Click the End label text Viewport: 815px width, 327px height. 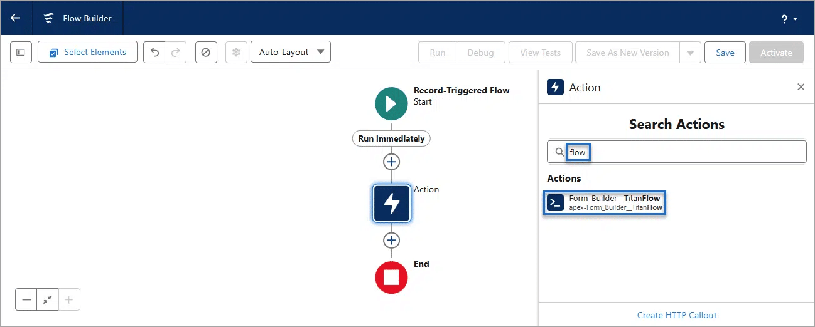tap(421, 264)
